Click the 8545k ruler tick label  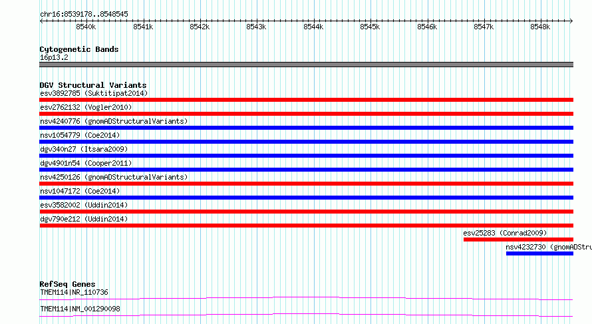point(370,27)
